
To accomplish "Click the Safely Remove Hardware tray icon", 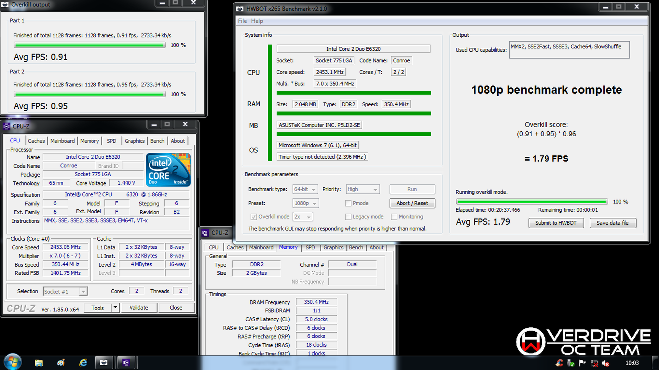I will [x=571, y=363].
